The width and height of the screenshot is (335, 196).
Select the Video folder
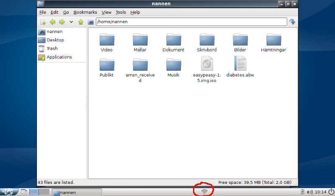click(107, 43)
